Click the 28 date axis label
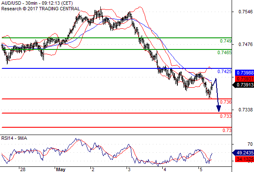This screenshot has height=172, width=254. [23, 169]
